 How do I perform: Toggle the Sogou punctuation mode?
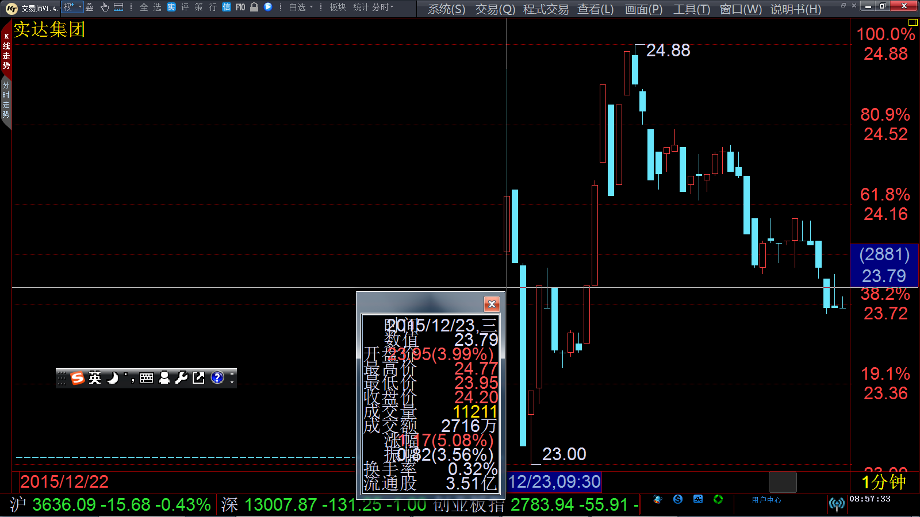129,377
